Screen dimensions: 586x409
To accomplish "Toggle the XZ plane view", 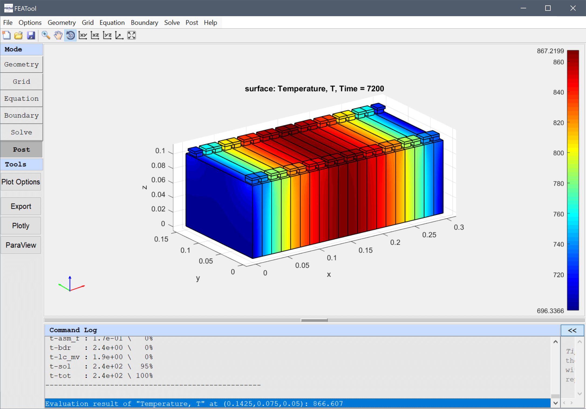I will tap(95, 35).
